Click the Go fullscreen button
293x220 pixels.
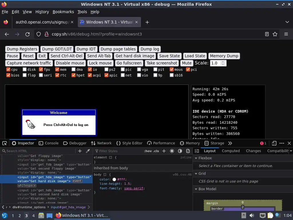point(129,63)
